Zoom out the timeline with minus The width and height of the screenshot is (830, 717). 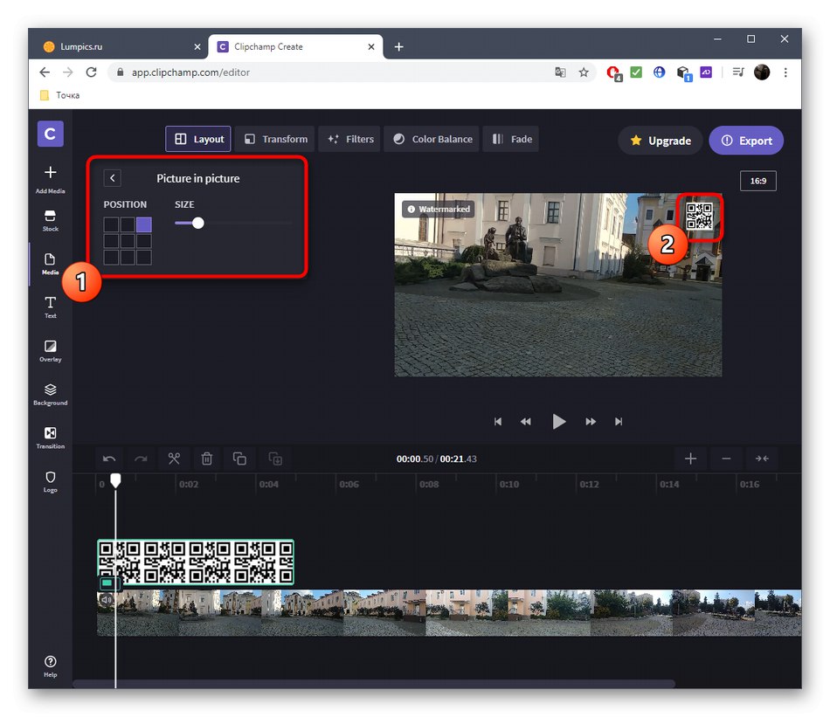click(x=726, y=458)
